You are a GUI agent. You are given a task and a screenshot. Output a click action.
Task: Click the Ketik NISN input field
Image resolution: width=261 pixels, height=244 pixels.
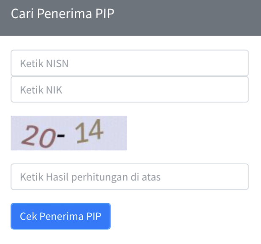pos(130,63)
